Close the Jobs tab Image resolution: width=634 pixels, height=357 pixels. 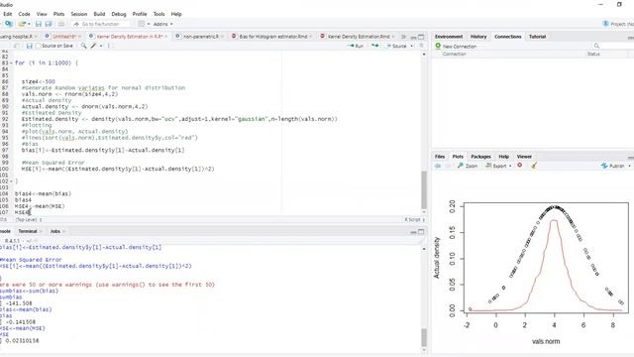[x=63, y=231]
